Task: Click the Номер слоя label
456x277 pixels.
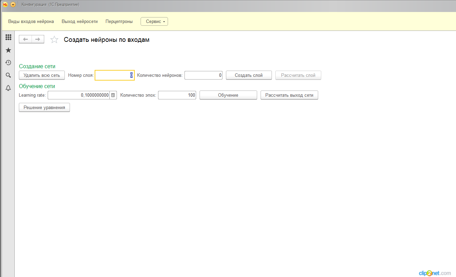Action: (81, 75)
